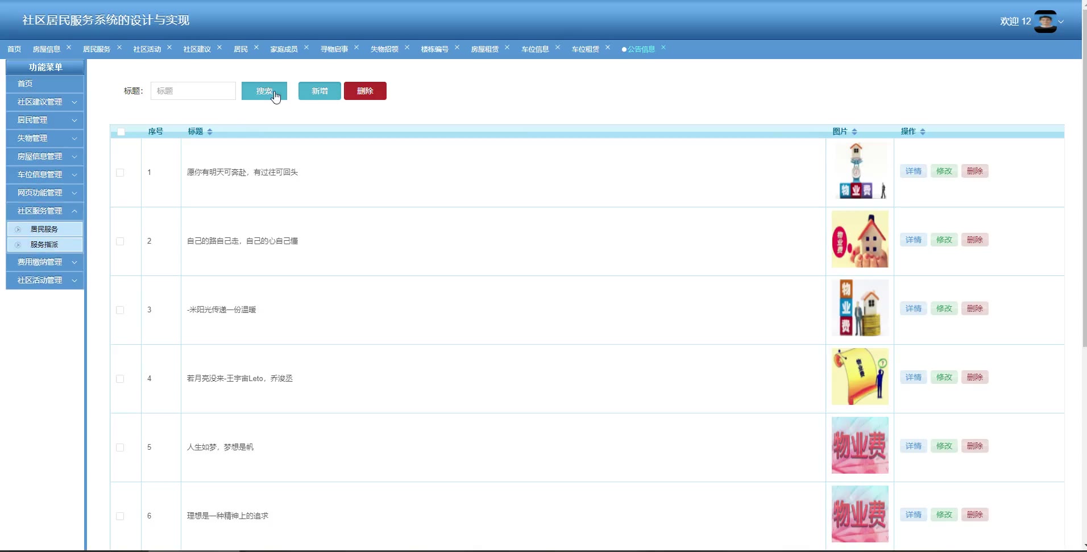Check the box for row 4
This screenshot has width=1087, height=552.
pos(120,379)
